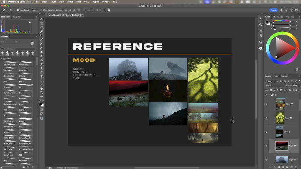Toggle Show Transform Controls checkbox
Image resolution: width=301 pixels, height=169 pixels.
tap(41, 10)
